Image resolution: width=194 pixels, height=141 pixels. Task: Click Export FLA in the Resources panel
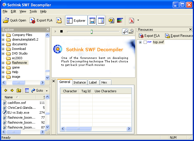click(149, 36)
